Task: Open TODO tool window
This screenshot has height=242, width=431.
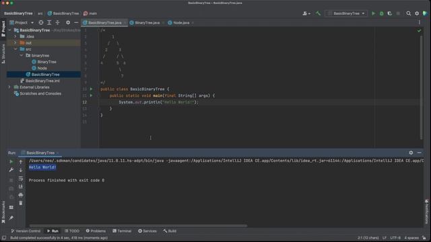Action: point(72,231)
